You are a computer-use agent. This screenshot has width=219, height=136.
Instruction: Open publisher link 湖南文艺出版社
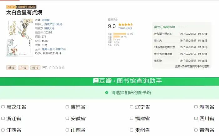click(53, 24)
